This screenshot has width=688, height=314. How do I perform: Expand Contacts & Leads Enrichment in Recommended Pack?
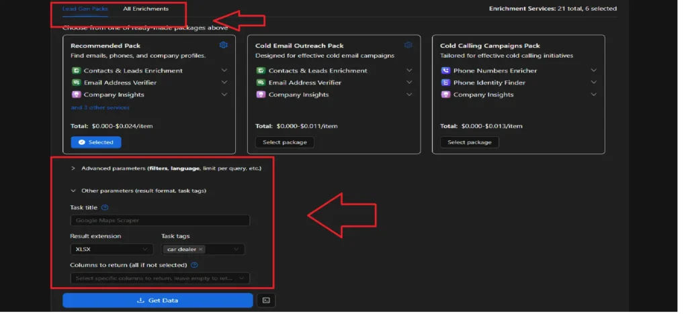coord(224,70)
